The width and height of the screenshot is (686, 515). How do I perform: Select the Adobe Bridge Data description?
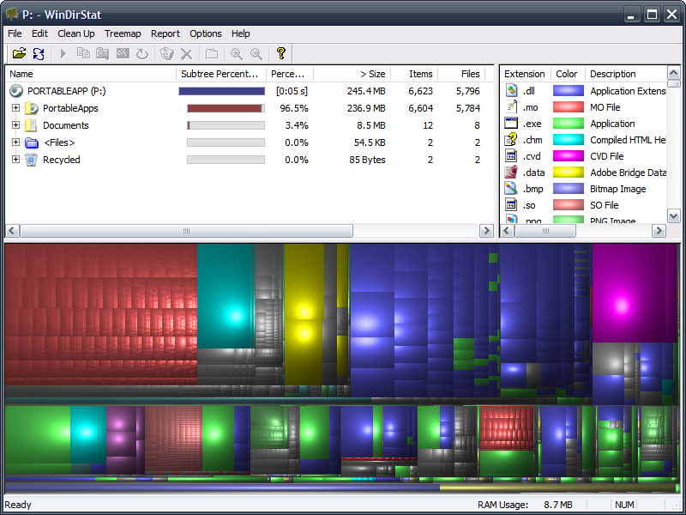point(629,173)
